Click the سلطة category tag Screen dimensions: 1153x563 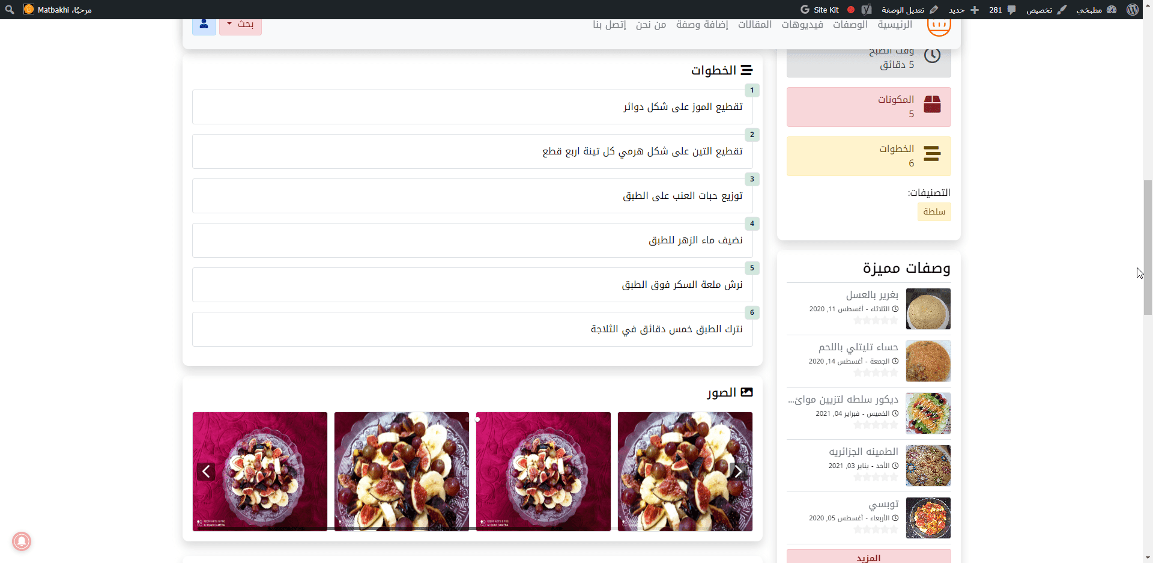pos(934,212)
